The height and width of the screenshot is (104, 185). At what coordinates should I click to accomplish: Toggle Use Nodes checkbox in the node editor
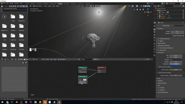[59, 59]
